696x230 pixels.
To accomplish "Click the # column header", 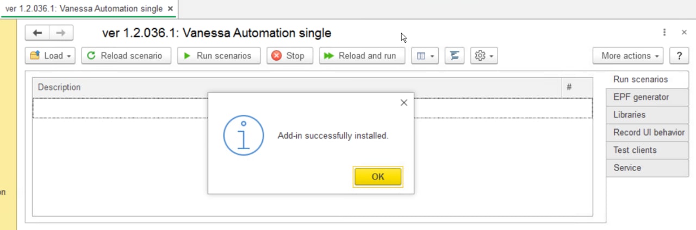I will (x=577, y=87).
